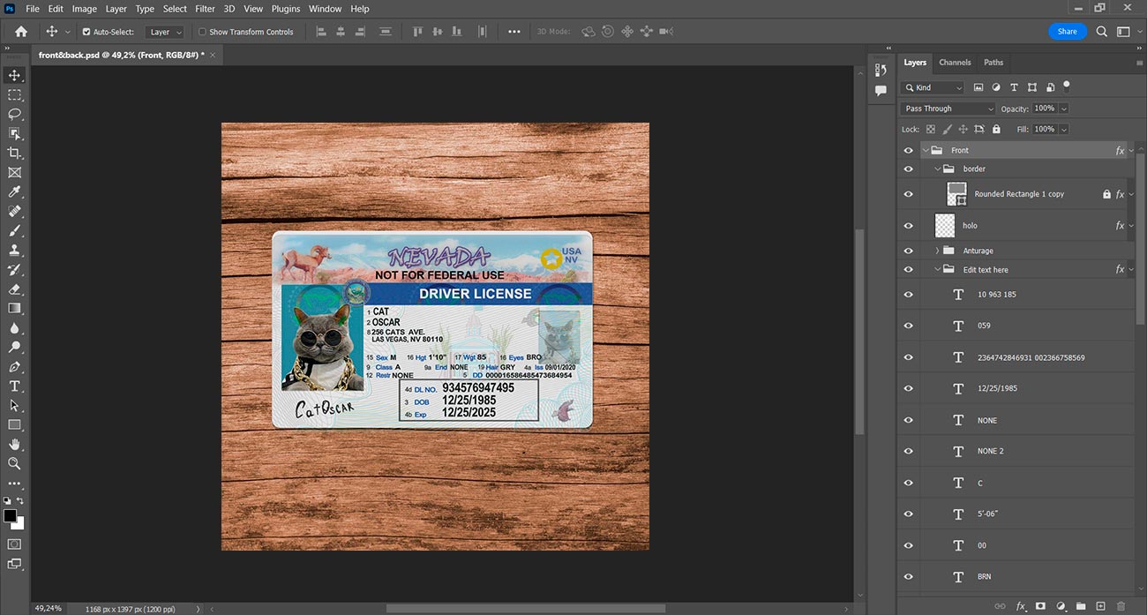
Task: Hide the 10 963 185 text layer
Action: [909, 295]
